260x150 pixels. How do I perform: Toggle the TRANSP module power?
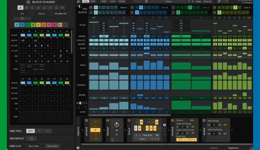click(x=108, y=120)
